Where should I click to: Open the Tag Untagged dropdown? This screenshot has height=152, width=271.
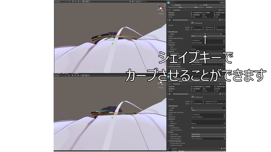186,5
